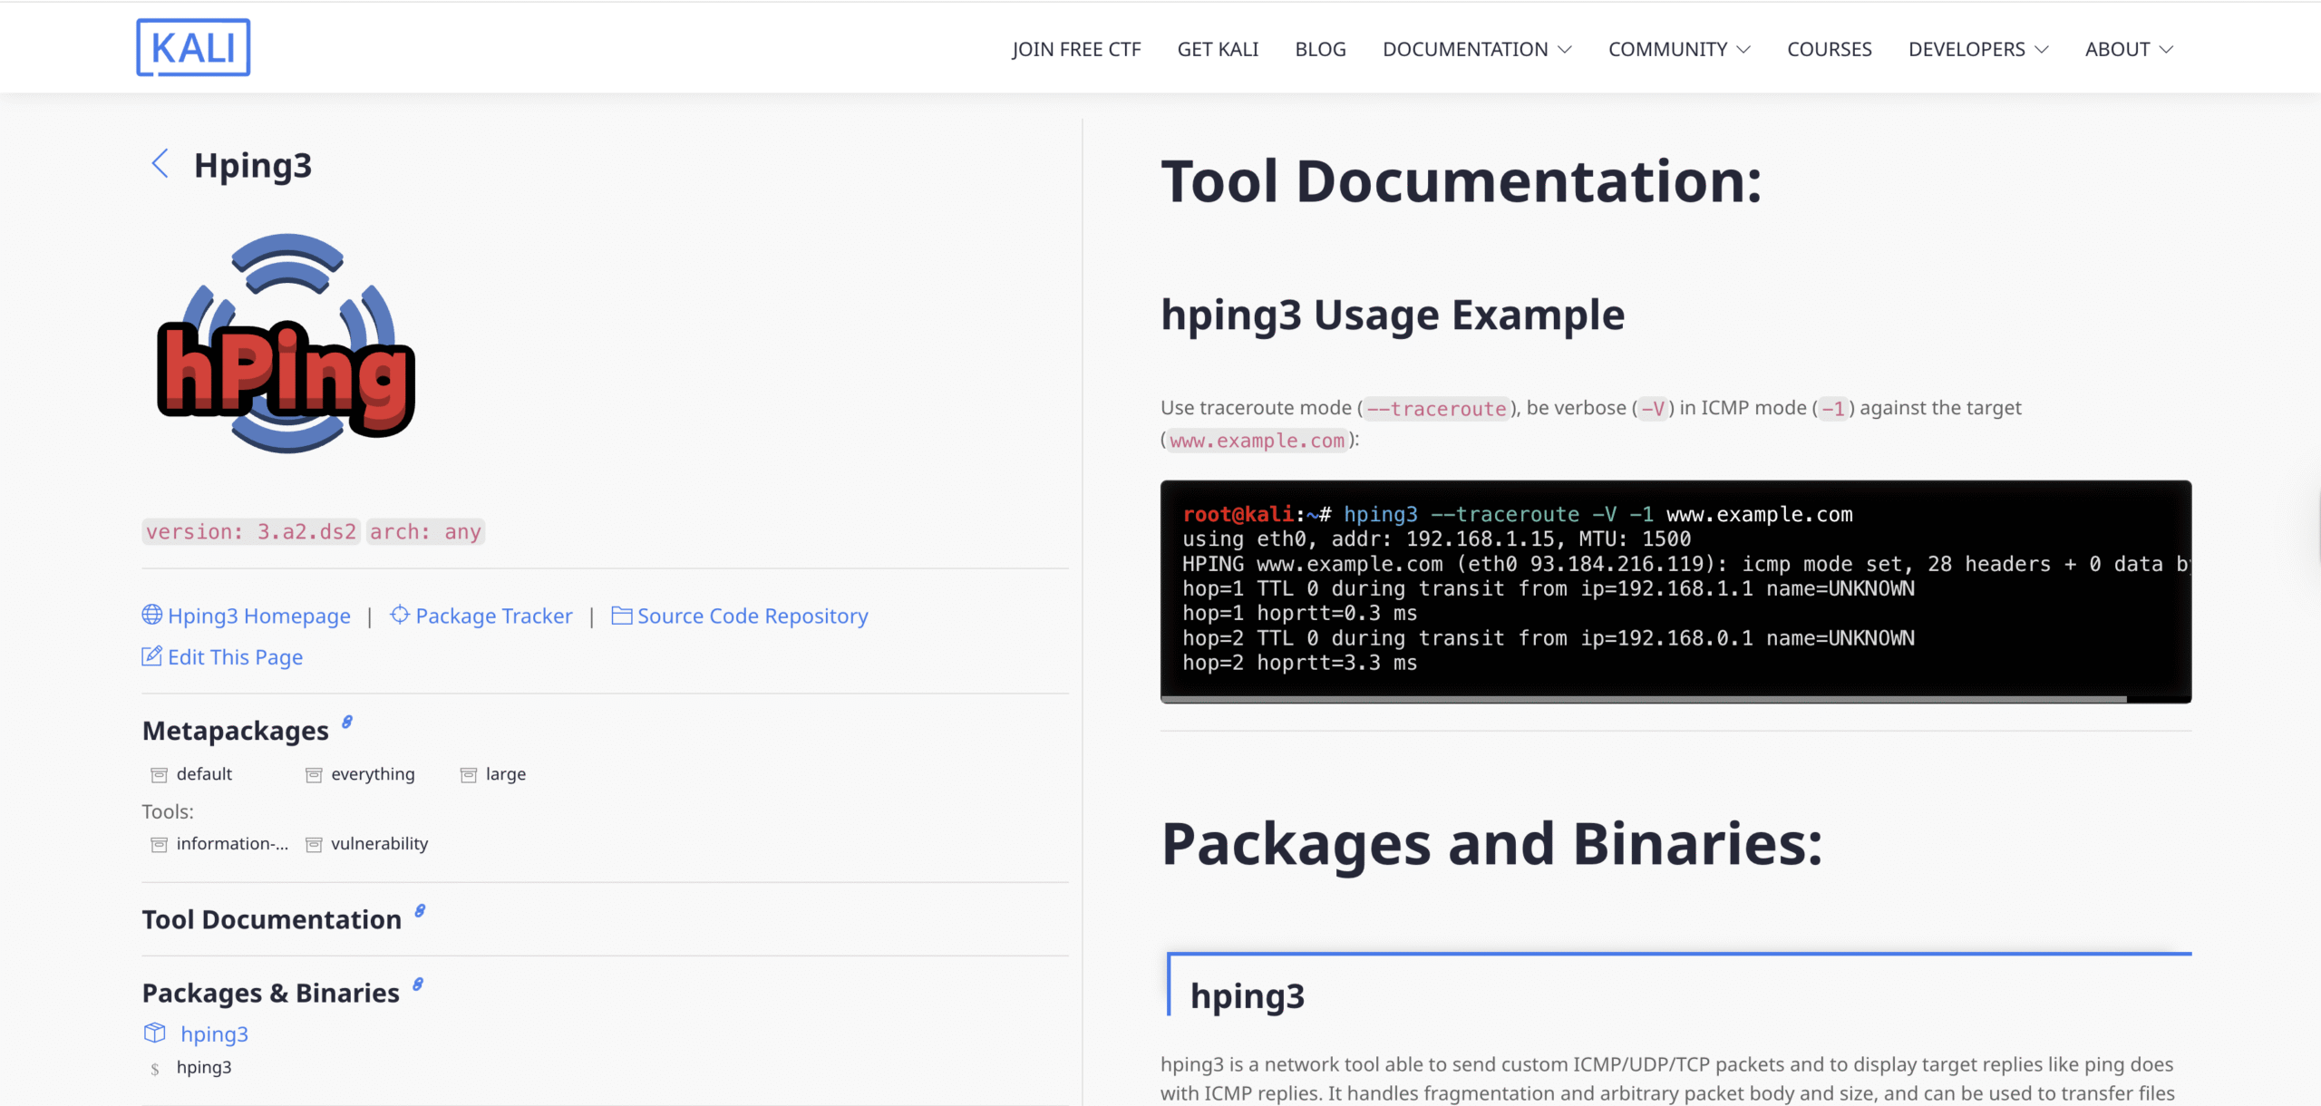Open the Hping3 Homepage link
This screenshot has width=2321, height=1106.
258,616
